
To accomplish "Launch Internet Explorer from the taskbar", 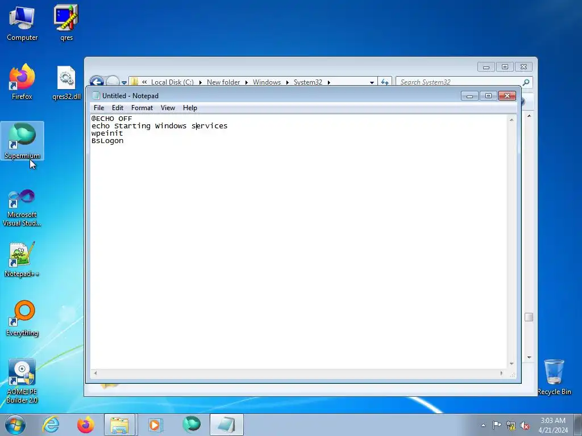I will pos(51,425).
